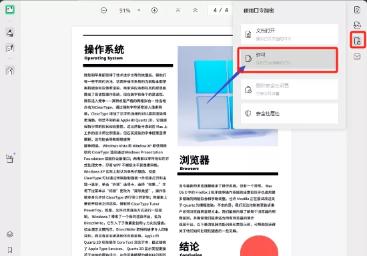Image resolution: width=367 pixels, height=256 pixels.
Task: Click the 删除安全性设置 option
Action: pyautogui.click(x=290, y=89)
